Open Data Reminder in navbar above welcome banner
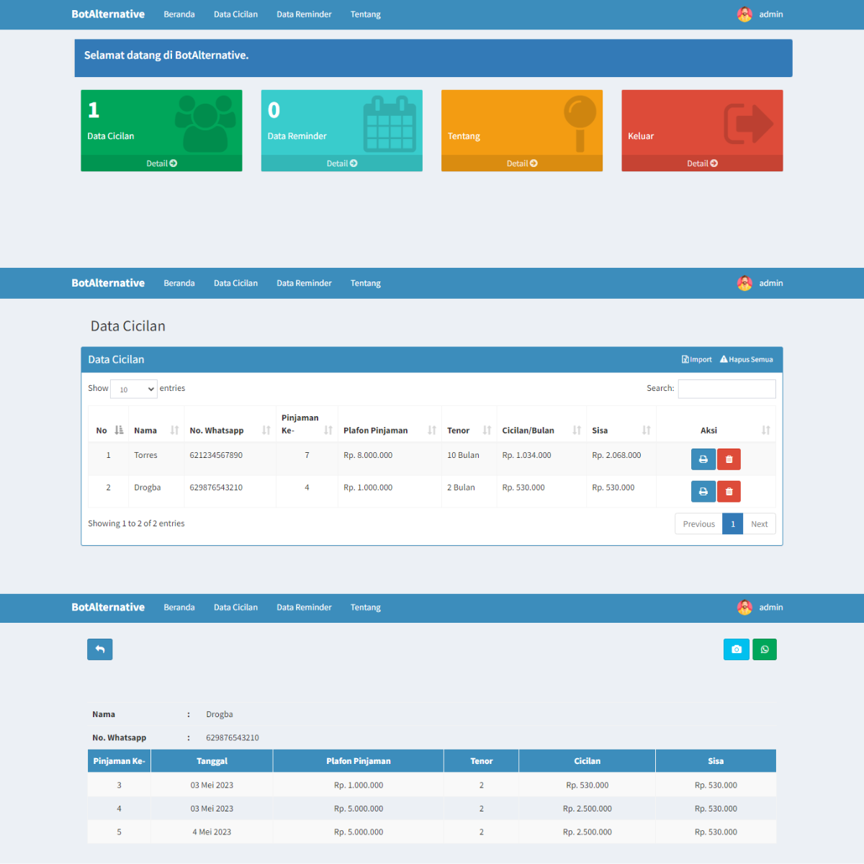This screenshot has height=864, width=864. pyautogui.click(x=304, y=14)
